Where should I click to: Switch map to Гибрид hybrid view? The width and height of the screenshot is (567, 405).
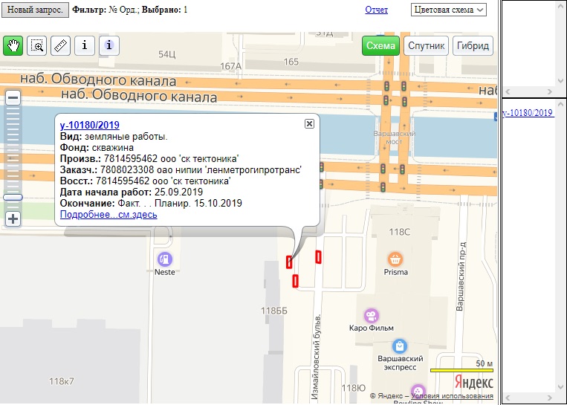(x=473, y=46)
